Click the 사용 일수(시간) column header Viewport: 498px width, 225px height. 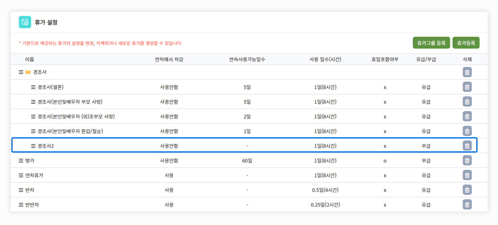[325, 59]
